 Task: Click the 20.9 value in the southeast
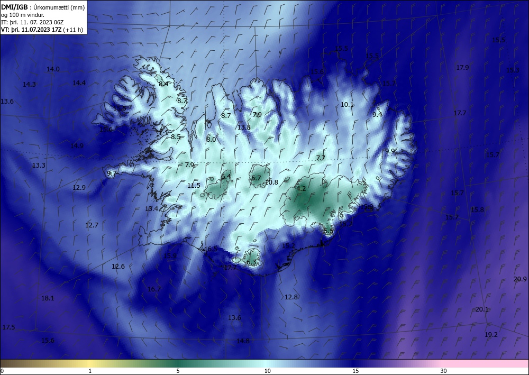(520, 279)
